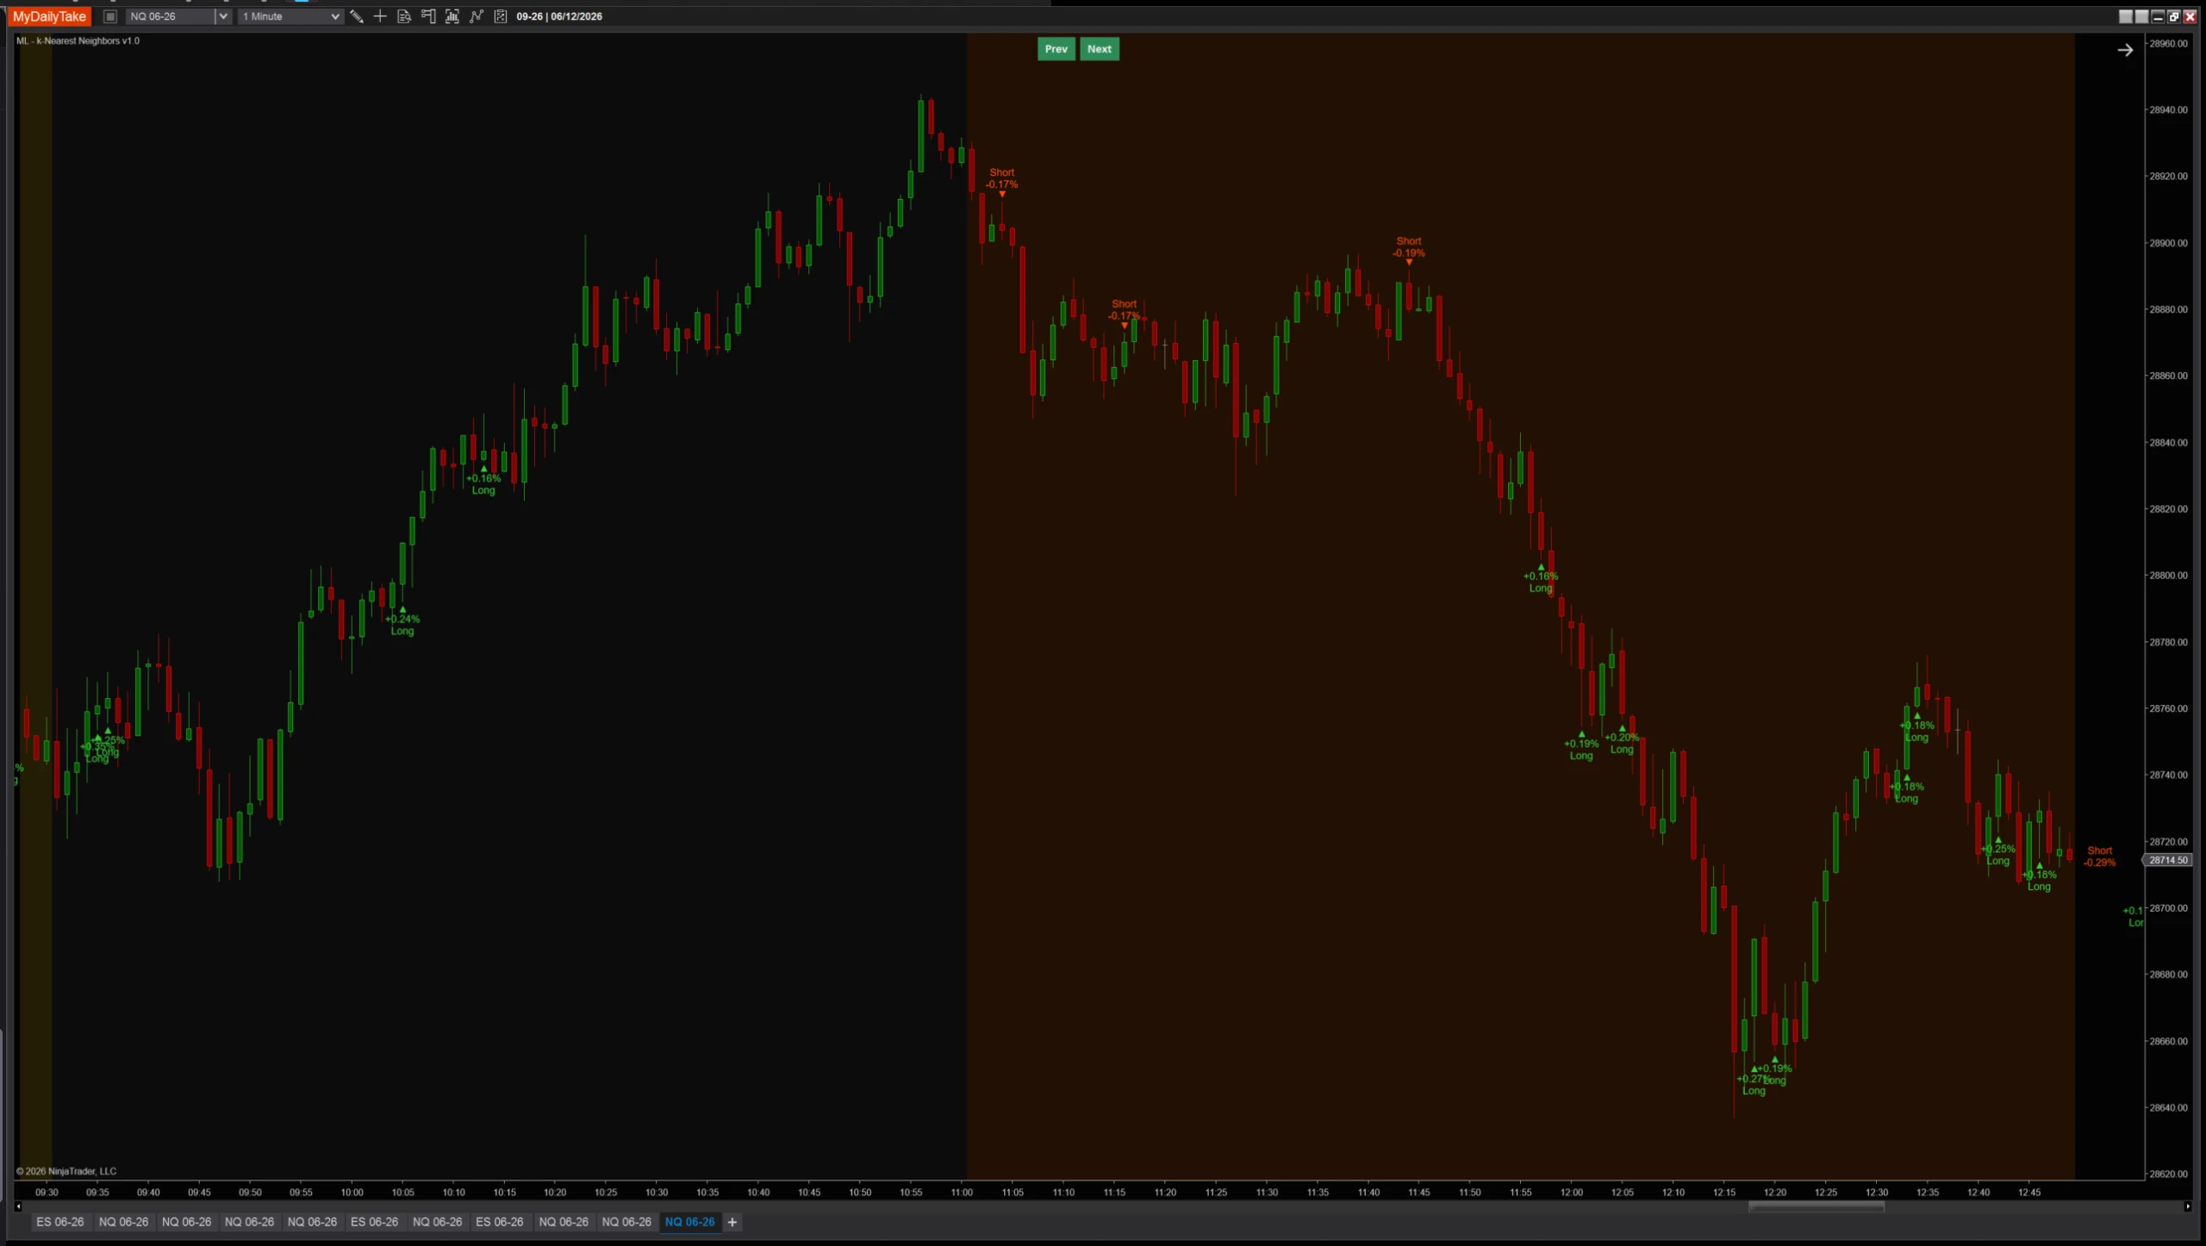Click the window link square button
Viewport: 2206px width, 1246px height.
click(x=110, y=16)
